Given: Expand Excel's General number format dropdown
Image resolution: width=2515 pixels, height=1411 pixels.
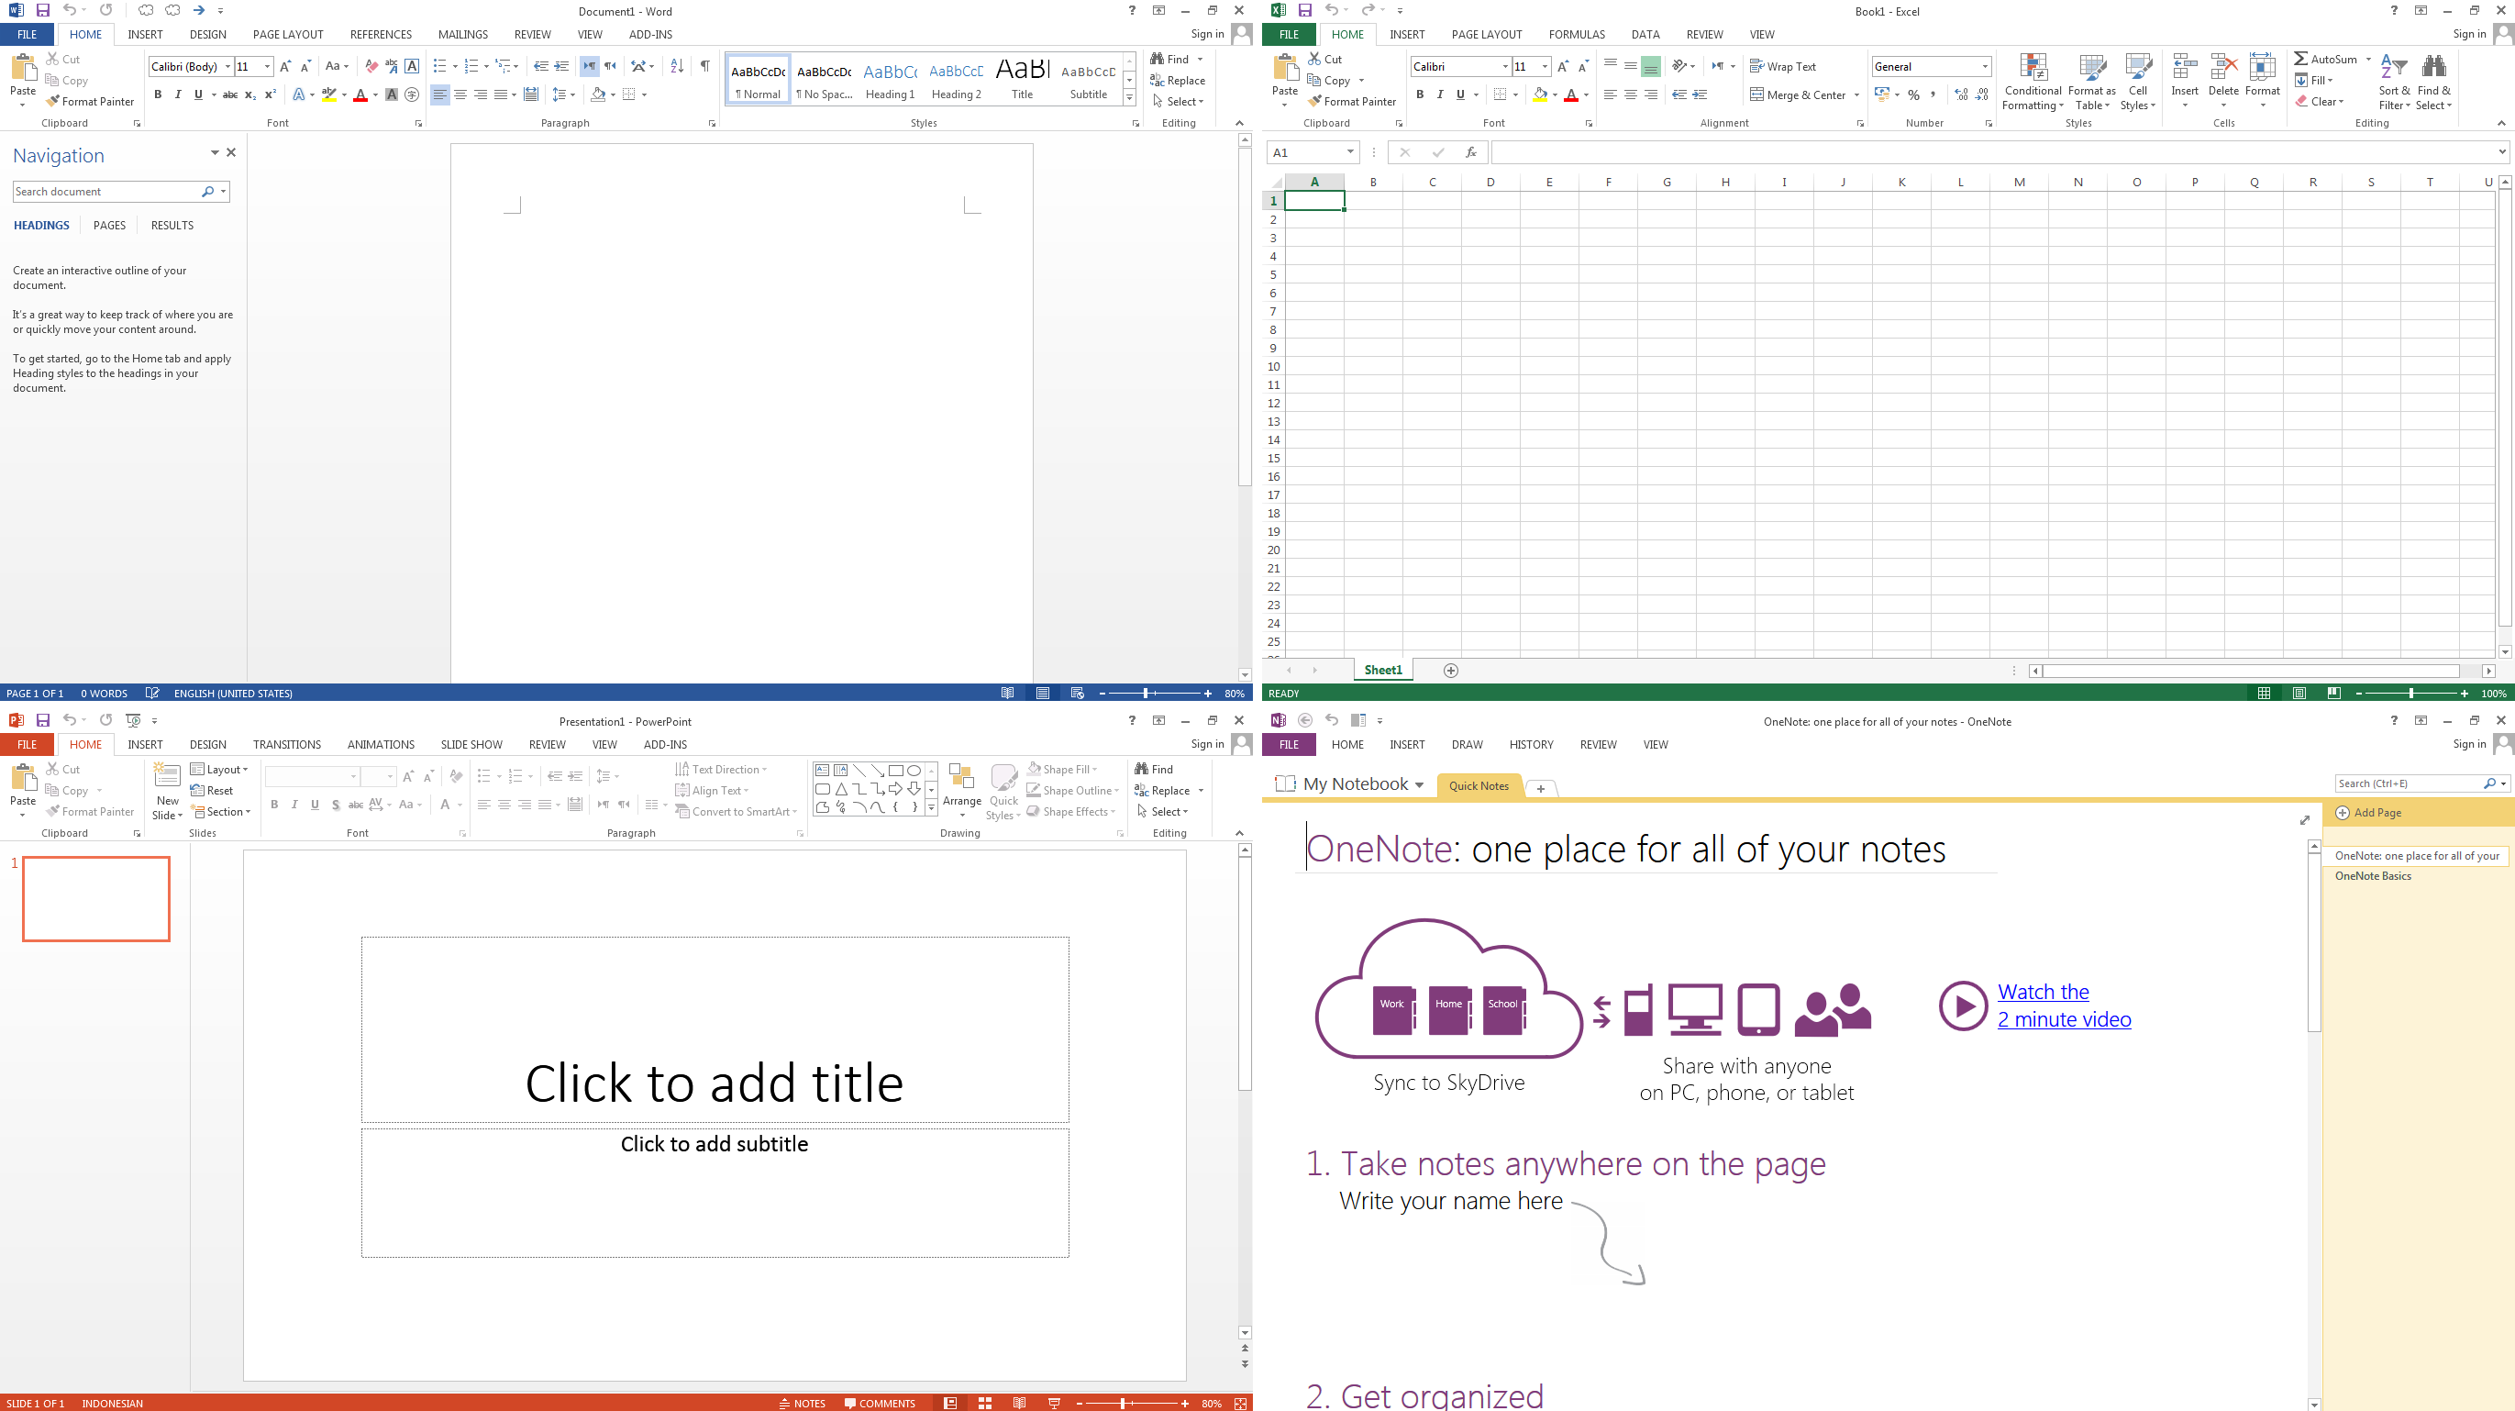Looking at the screenshot, I should pyautogui.click(x=1985, y=66).
